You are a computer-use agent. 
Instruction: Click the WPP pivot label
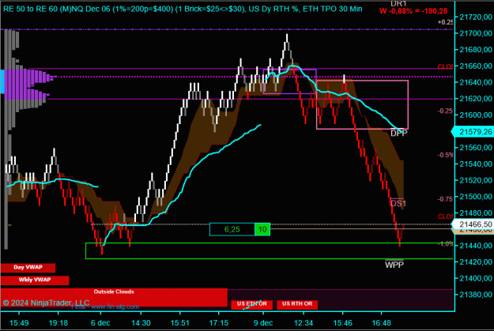tap(394, 265)
